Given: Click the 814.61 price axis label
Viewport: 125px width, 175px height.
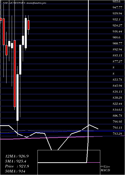Looking at the screenshot, I should point(117,110).
